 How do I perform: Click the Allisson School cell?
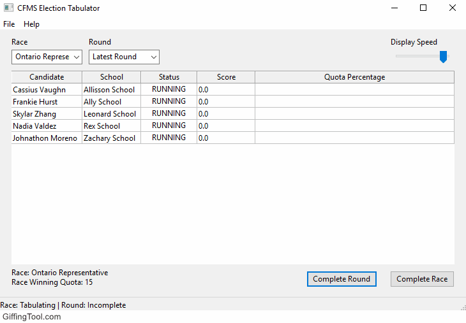tap(112, 90)
